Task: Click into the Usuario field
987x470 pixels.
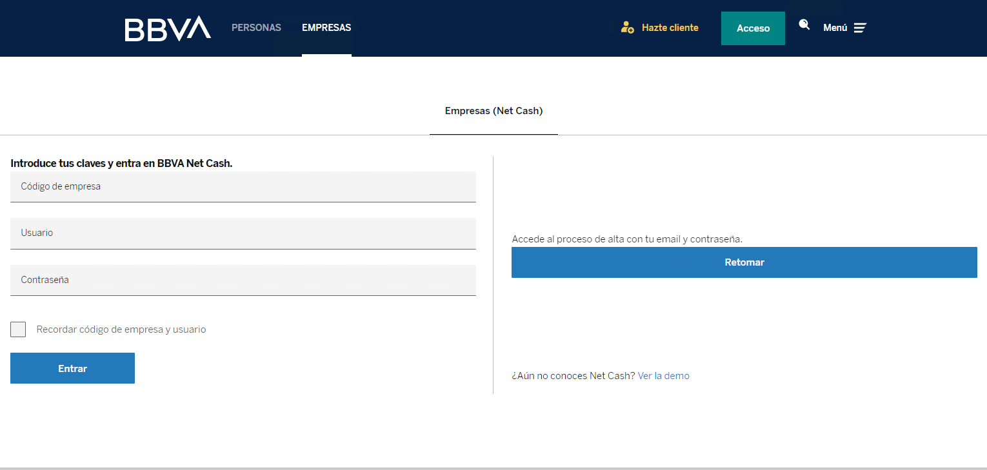Action: click(243, 233)
